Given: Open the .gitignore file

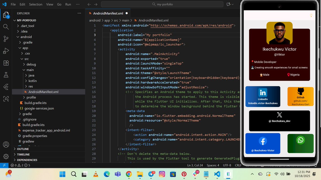Looking at the screenshot, I should click(x=49, y=119).
